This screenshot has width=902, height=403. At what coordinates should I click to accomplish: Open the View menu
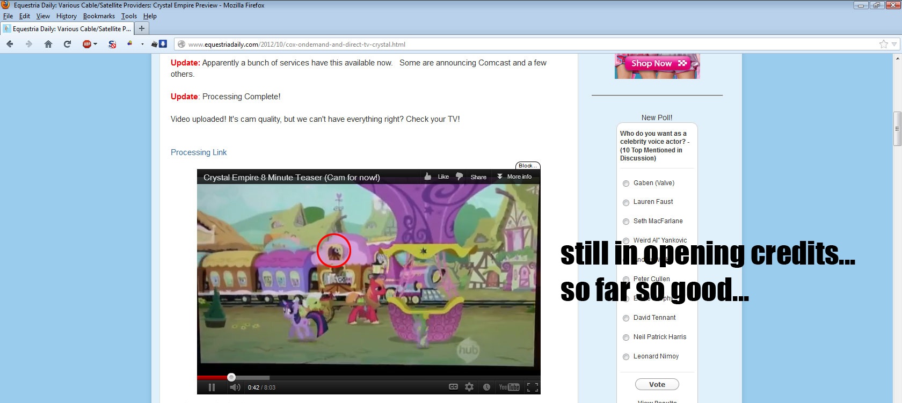point(43,16)
